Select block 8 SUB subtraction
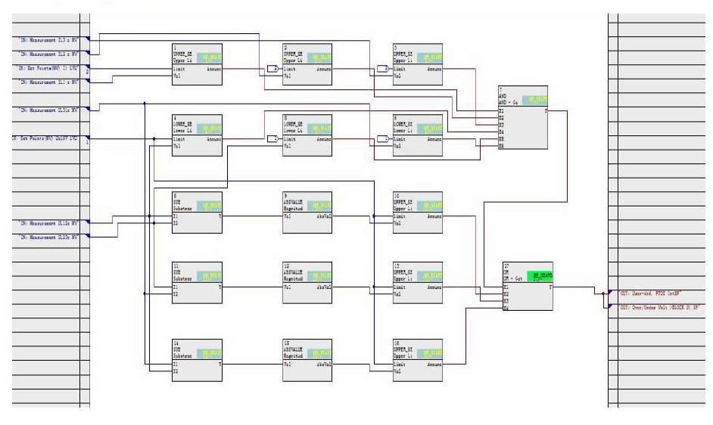Viewport: 713px width, 425px height. 198,212
